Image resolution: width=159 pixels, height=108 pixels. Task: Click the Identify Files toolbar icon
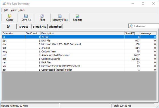[x=60, y=16]
